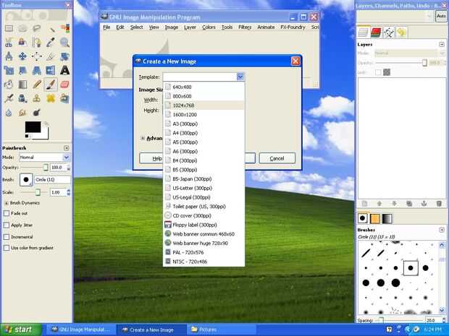
Task: Select the Blur/Sharpen droplet tool
Action: pyautogui.click(x=9, y=112)
